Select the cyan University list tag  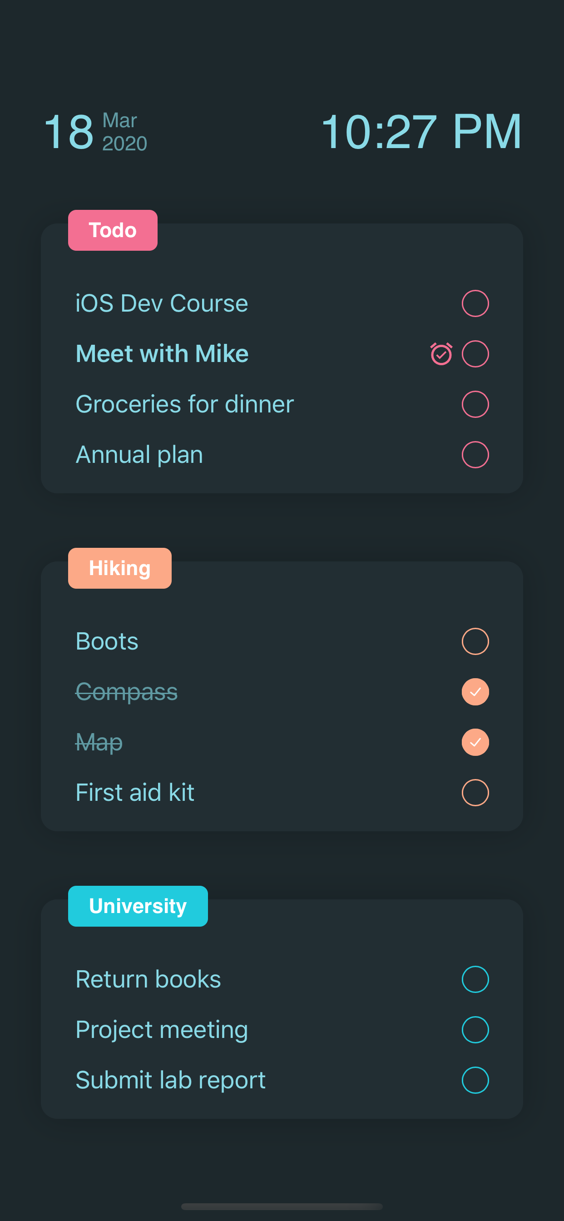[x=138, y=906]
